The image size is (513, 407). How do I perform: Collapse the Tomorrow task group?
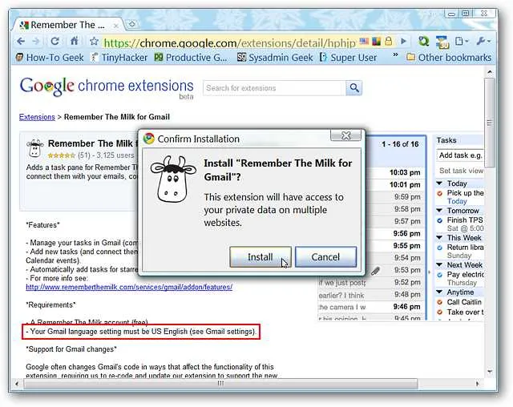[440, 210]
